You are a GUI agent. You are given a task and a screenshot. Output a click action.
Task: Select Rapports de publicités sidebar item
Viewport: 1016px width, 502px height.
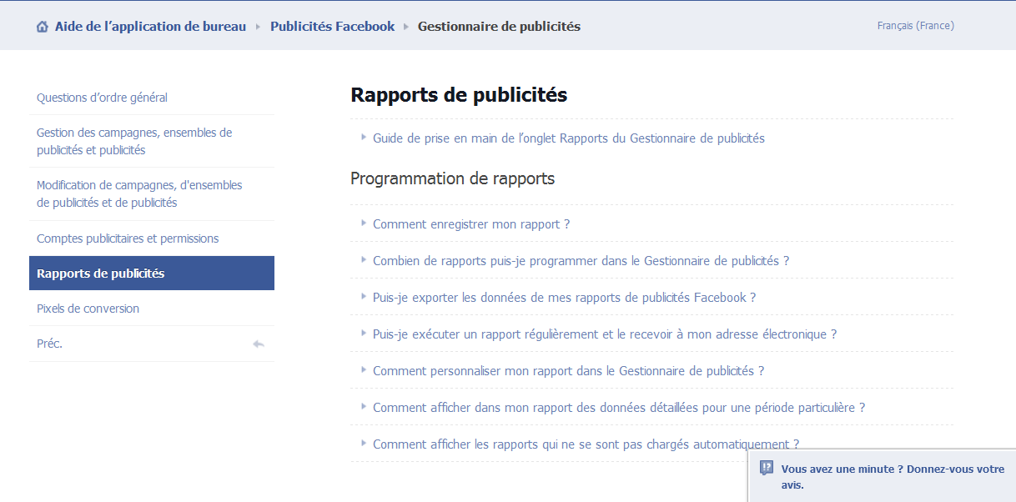coord(152,274)
